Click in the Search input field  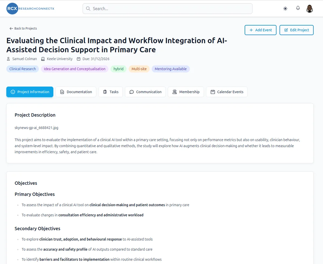(x=167, y=9)
